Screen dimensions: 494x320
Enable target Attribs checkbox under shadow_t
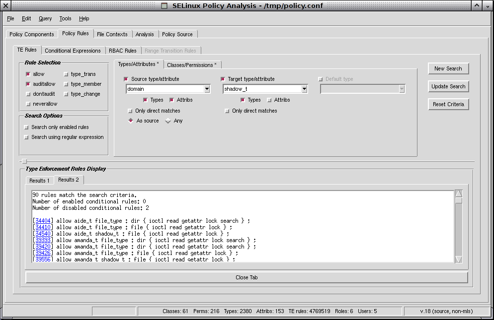point(269,100)
